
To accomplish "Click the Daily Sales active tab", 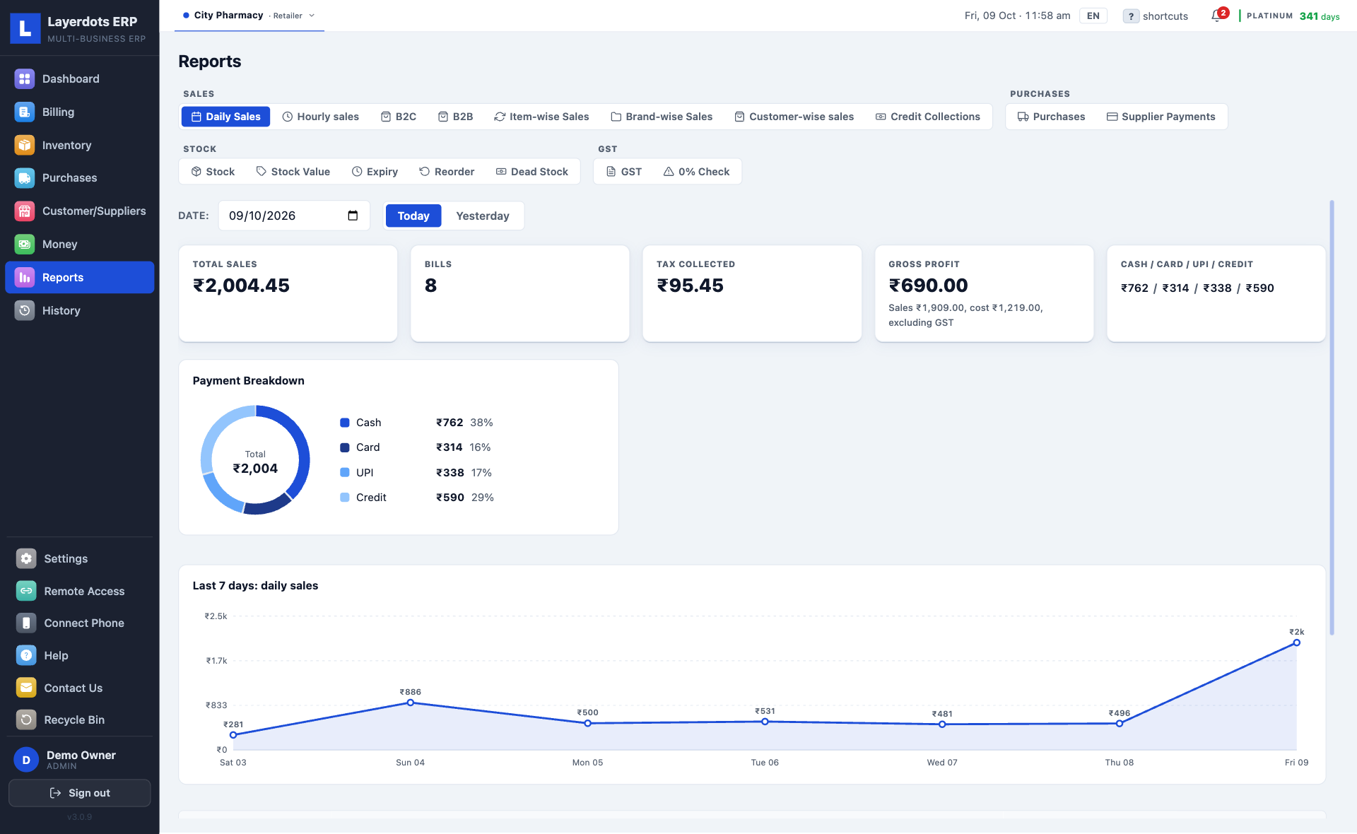I will coord(225,117).
